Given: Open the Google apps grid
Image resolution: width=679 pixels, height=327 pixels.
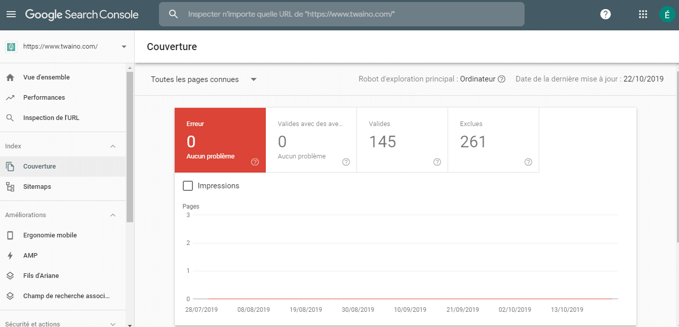Looking at the screenshot, I should point(643,14).
